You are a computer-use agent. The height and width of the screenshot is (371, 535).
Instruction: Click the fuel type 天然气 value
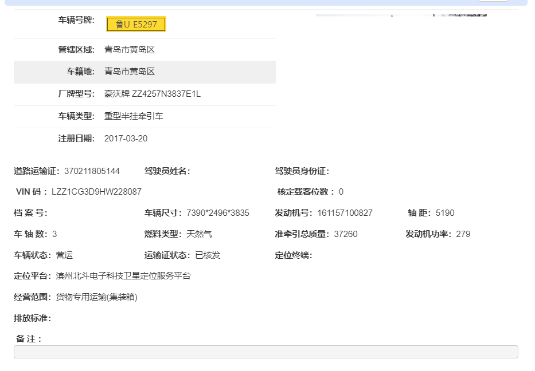[200, 234]
